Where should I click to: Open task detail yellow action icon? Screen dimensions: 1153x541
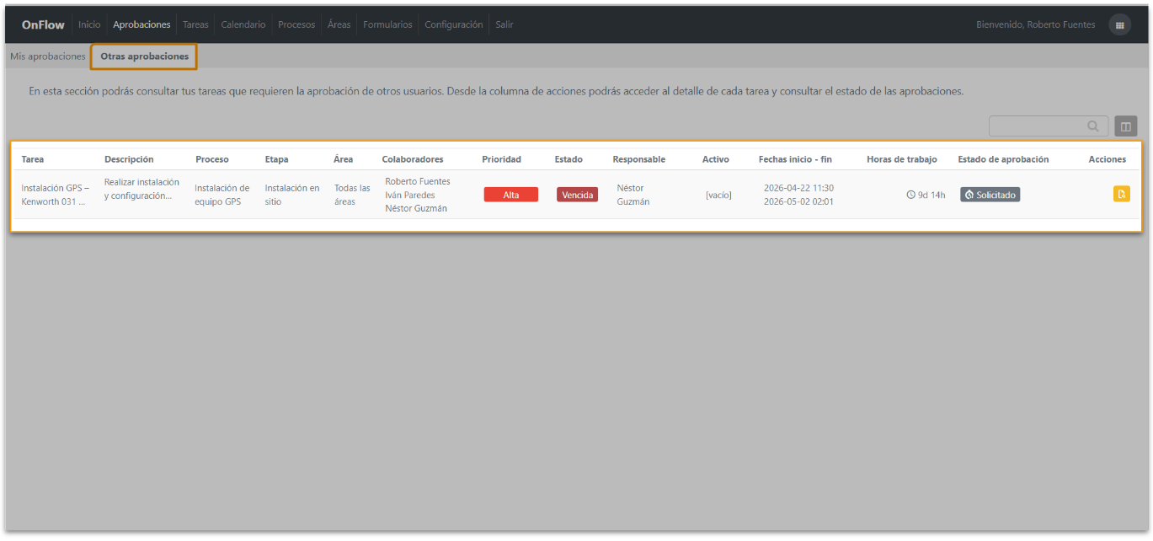1121,195
